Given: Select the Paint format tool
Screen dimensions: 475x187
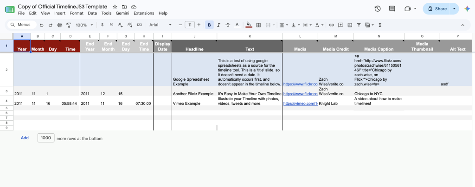Looking at the screenshot, I should point(69,25).
